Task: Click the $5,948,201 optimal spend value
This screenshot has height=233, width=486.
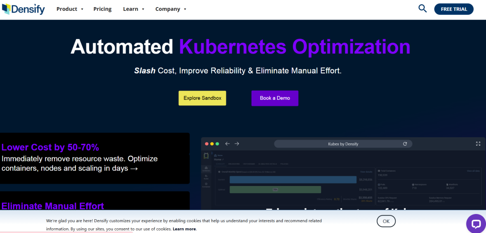Action: [366, 190]
